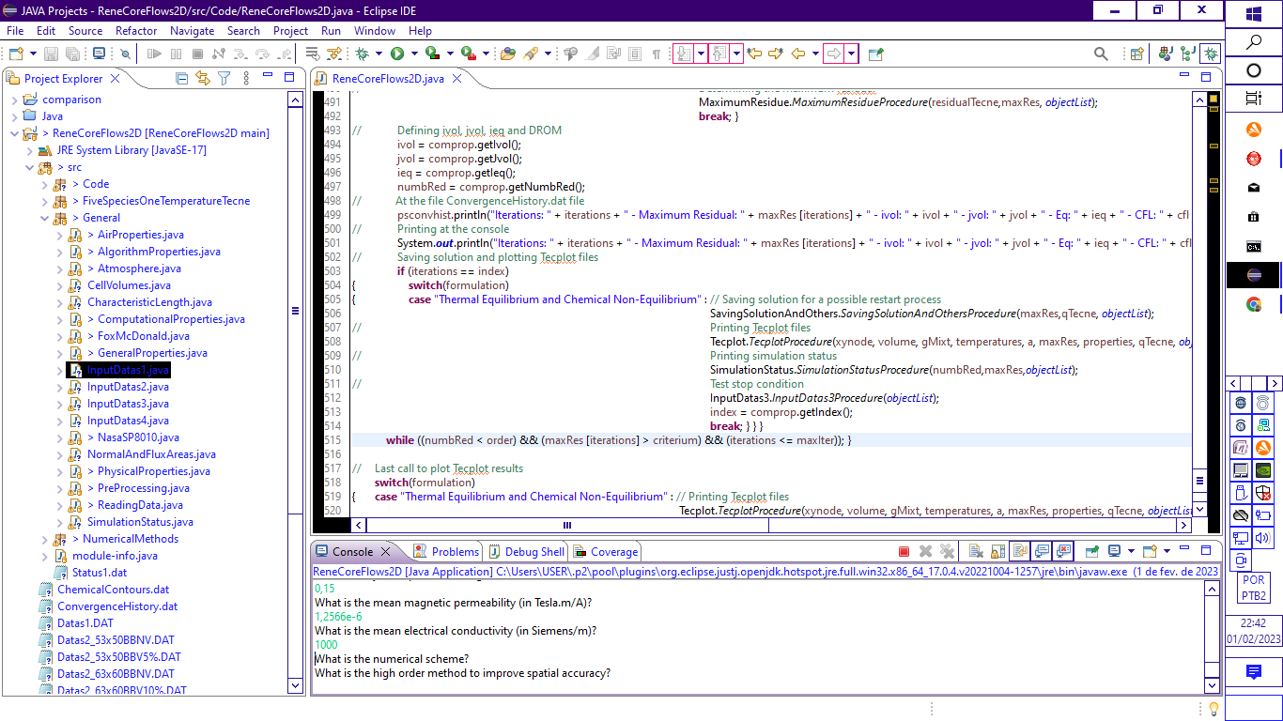Screen dimensions: 1283x721
Task: Open the Project Explorer View Menu dots
Action: tap(246, 78)
